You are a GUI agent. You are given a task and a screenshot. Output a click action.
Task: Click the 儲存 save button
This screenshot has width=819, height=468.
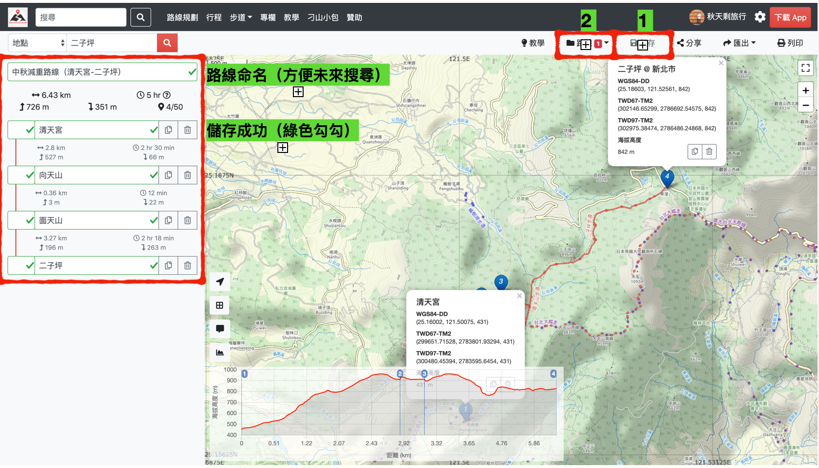point(643,43)
